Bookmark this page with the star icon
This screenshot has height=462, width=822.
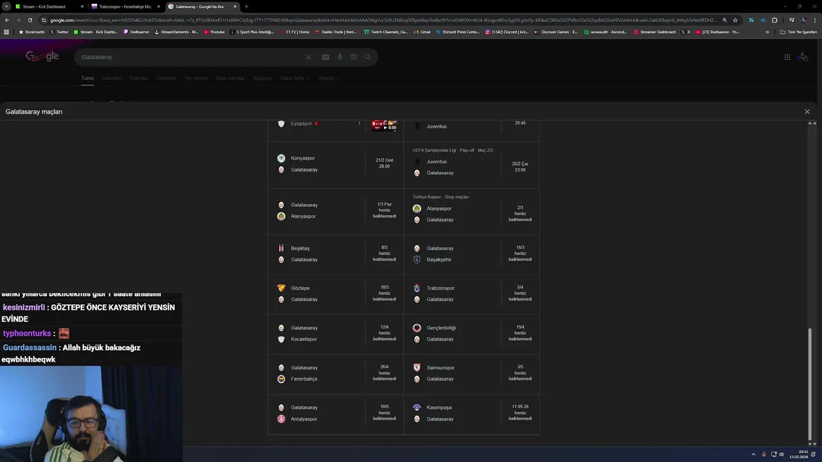click(x=735, y=20)
